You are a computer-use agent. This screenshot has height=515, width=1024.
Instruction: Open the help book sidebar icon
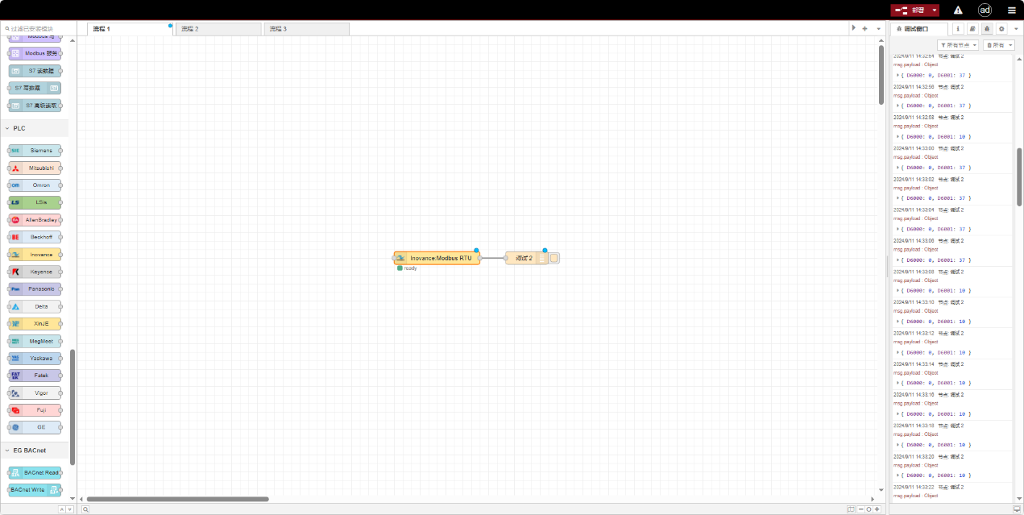(x=972, y=29)
